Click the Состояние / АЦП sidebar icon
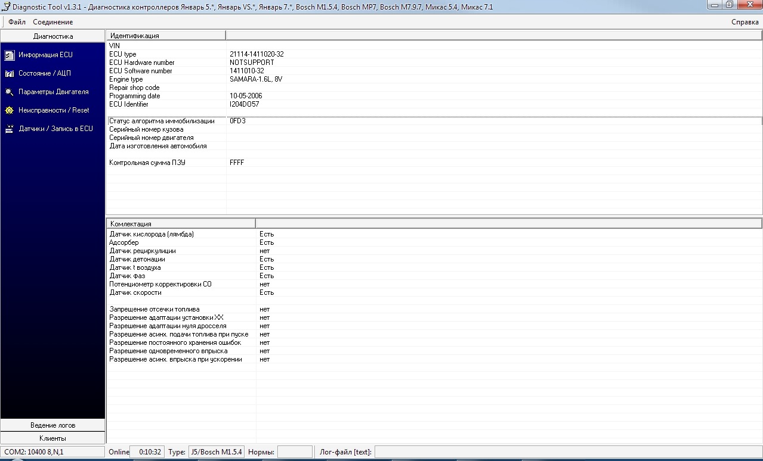Screen dimensions: 763x461 9,73
